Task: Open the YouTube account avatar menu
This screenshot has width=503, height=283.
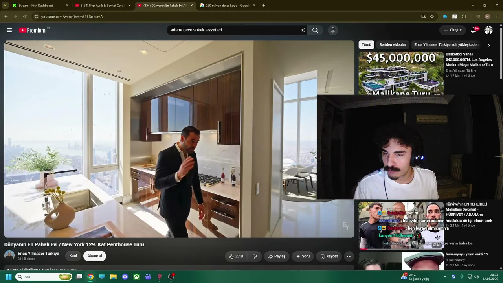Action: point(488,30)
